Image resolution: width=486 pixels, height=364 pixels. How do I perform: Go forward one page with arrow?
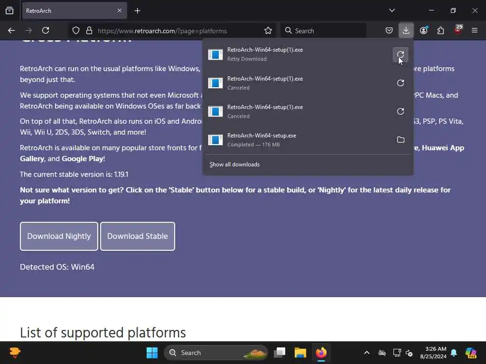[28, 31]
